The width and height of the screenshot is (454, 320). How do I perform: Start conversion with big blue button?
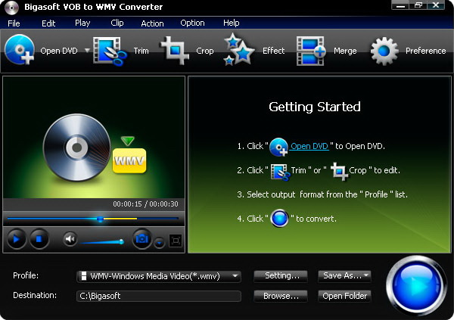tap(416, 285)
